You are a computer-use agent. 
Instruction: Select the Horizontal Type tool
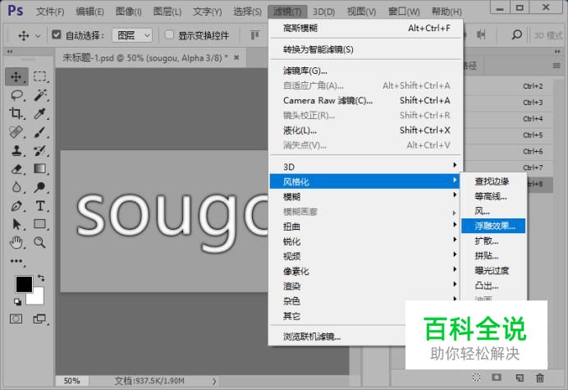(40, 206)
